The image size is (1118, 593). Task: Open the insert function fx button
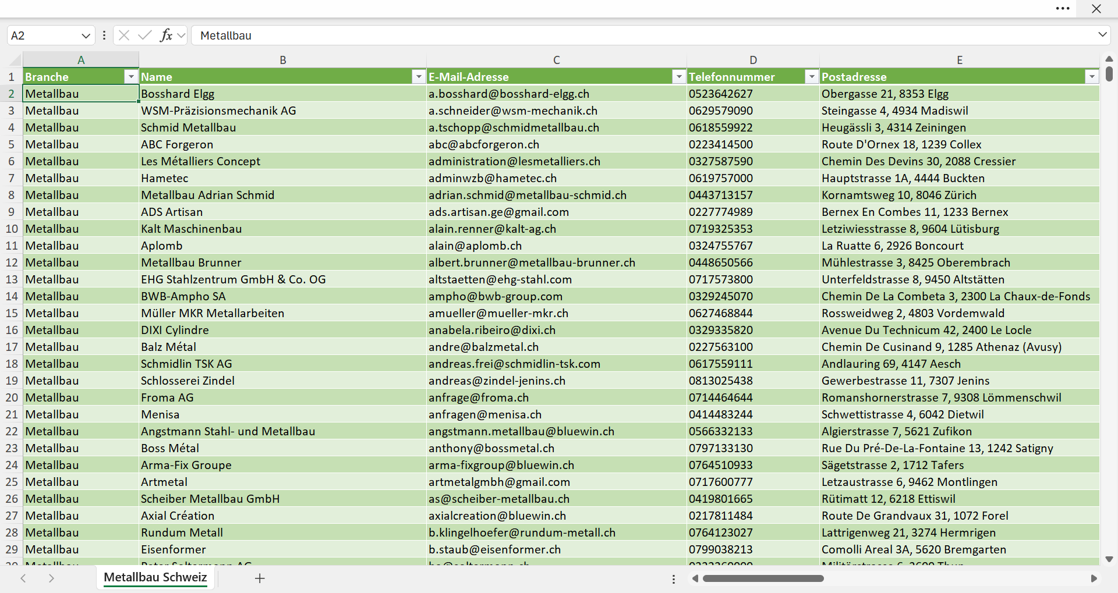click(x=166, y=35)
